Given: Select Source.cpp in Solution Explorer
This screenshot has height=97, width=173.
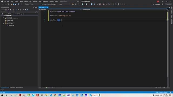Looking at the screenshot, I should 11,25.
